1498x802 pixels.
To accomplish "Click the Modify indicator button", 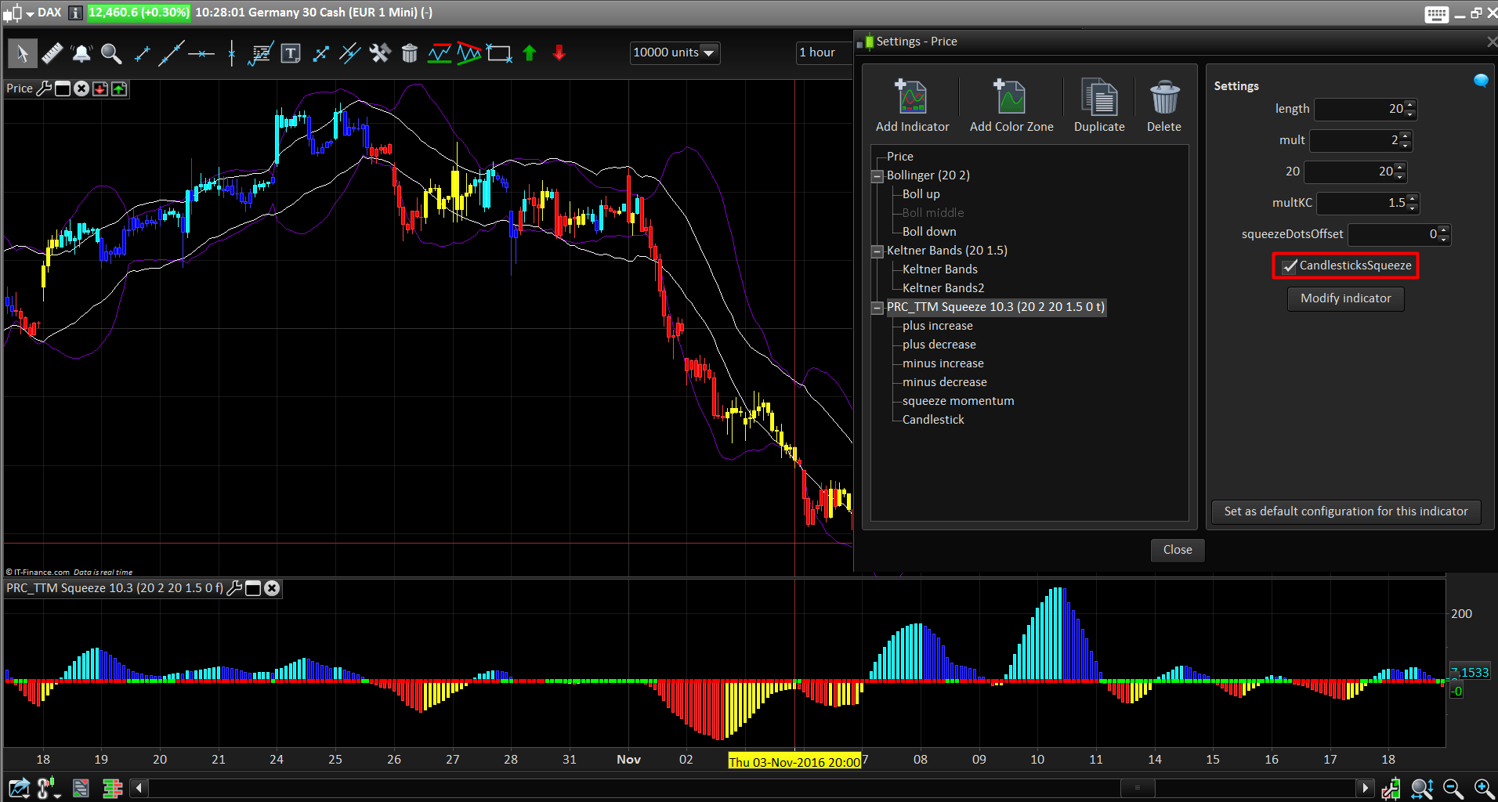I will [1345, 298].
